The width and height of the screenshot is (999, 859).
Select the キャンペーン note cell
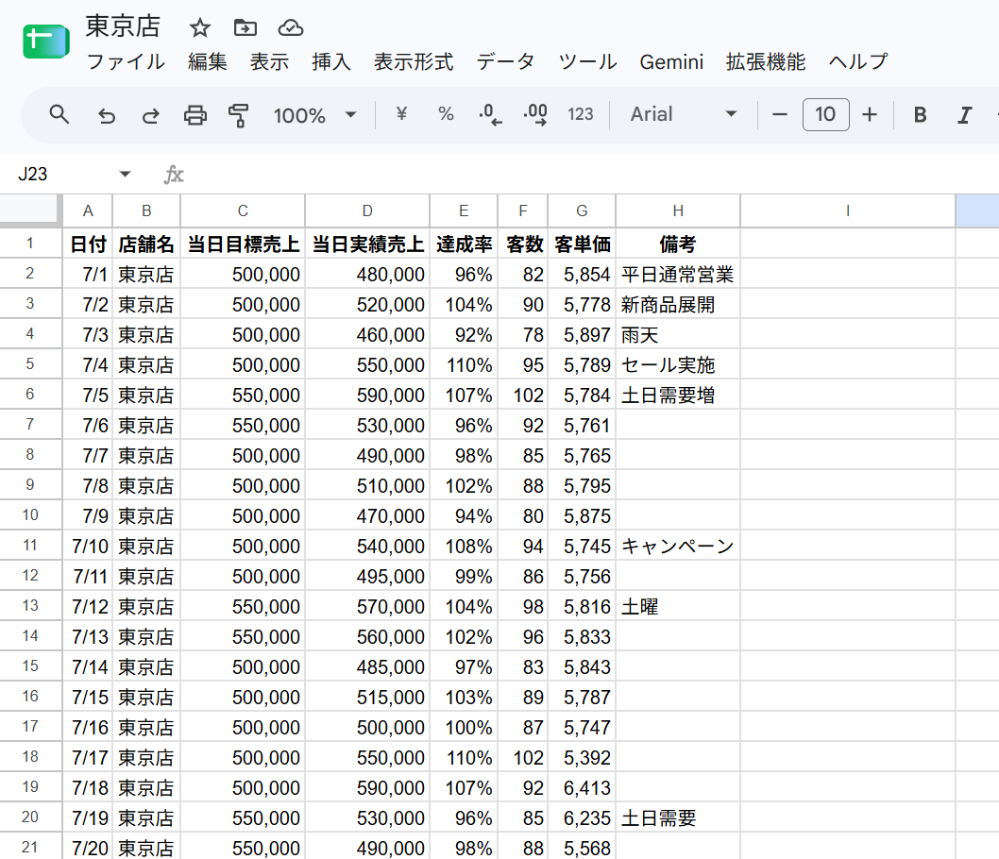click(x=678, y=546)
